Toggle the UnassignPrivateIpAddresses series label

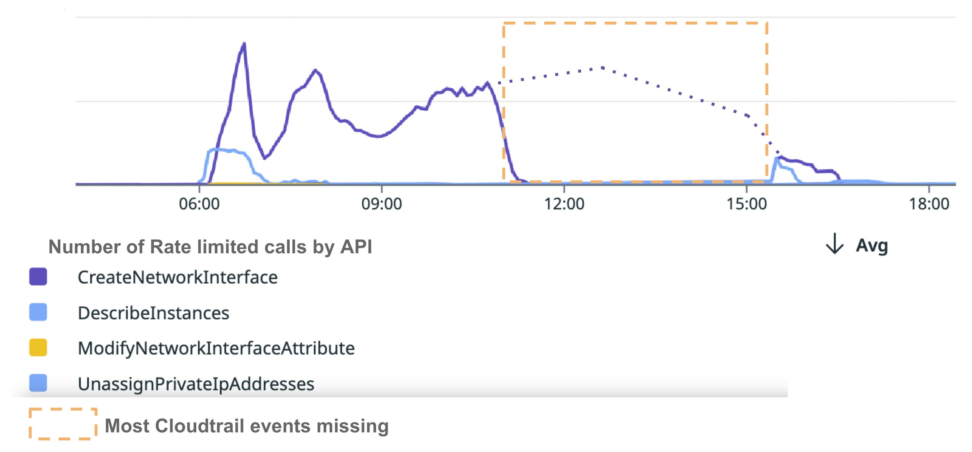click(196, 384)
